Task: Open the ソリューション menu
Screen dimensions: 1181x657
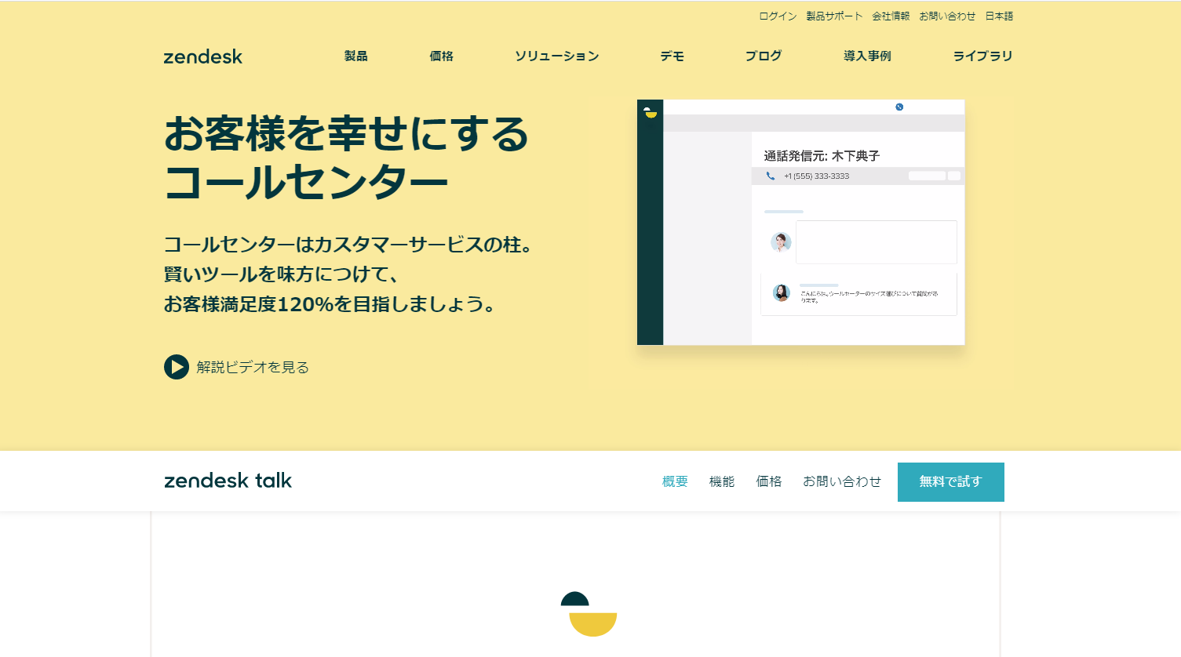Action: (x=557, y=56)
